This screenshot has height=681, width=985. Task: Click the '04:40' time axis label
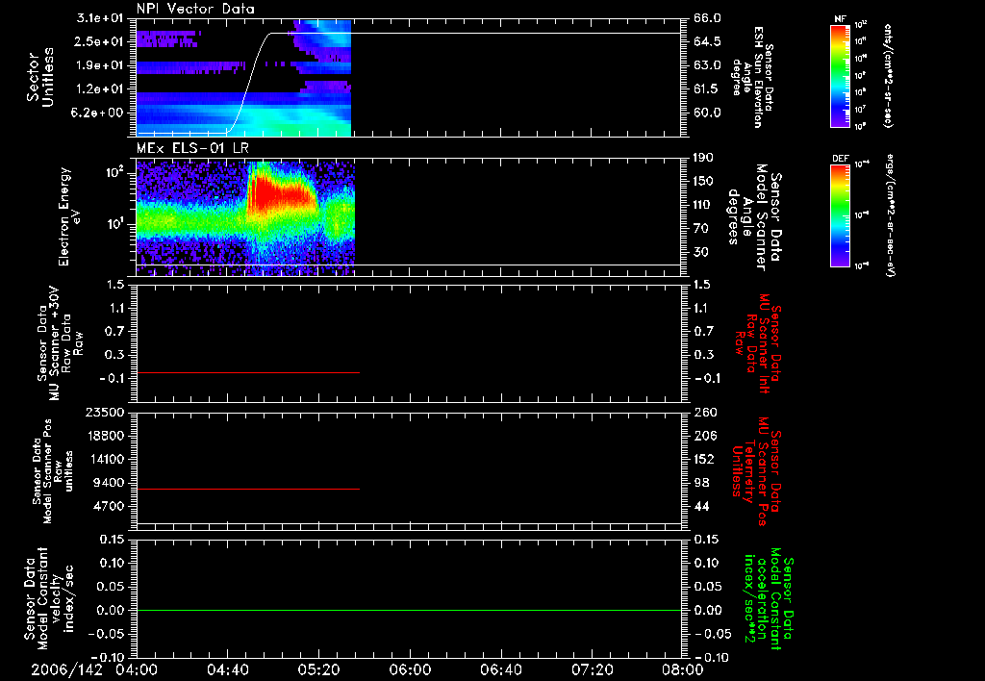[x=227, y=670]
